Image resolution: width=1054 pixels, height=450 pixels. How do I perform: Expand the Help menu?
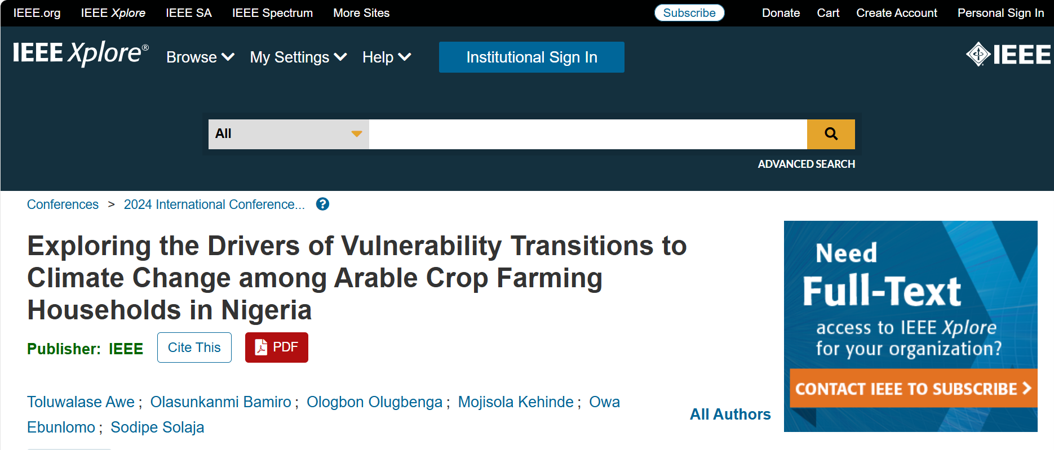click(387, 57)
